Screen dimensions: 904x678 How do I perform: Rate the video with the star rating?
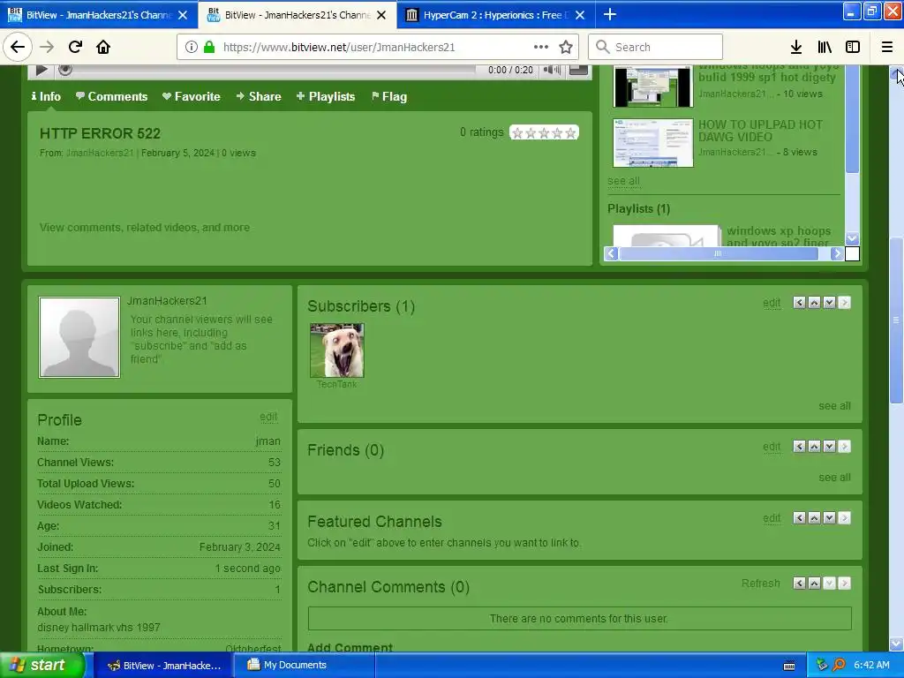[x=544, y=133]
